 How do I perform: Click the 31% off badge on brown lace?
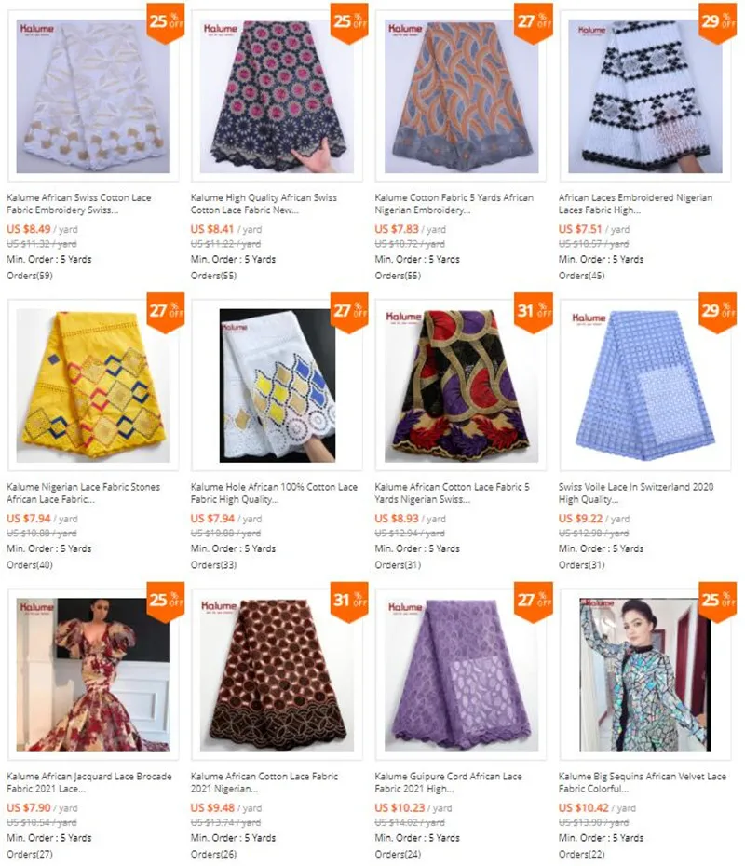(349, 602)
